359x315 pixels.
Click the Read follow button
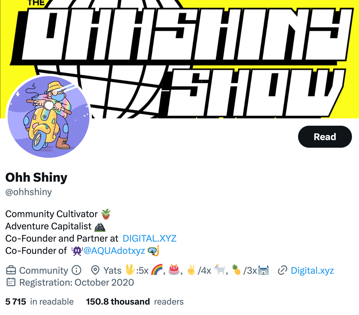pyautogui.click(x=325, y=137)
